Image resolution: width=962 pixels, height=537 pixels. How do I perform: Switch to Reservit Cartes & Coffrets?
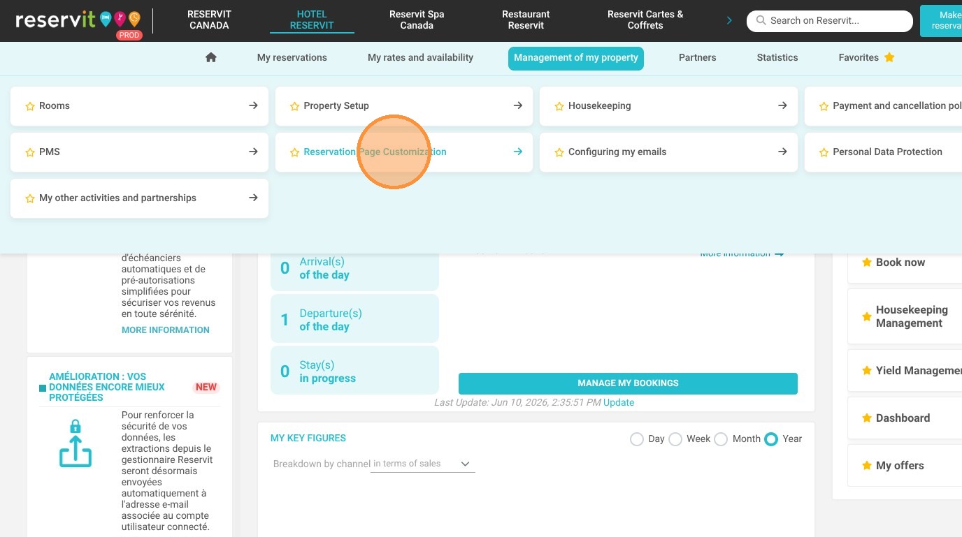point(645,20)
